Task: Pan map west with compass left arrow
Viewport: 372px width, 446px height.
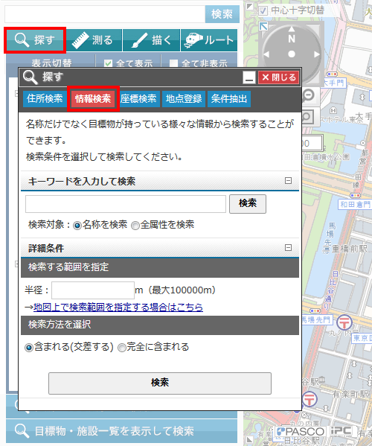Action: (266, 54)
